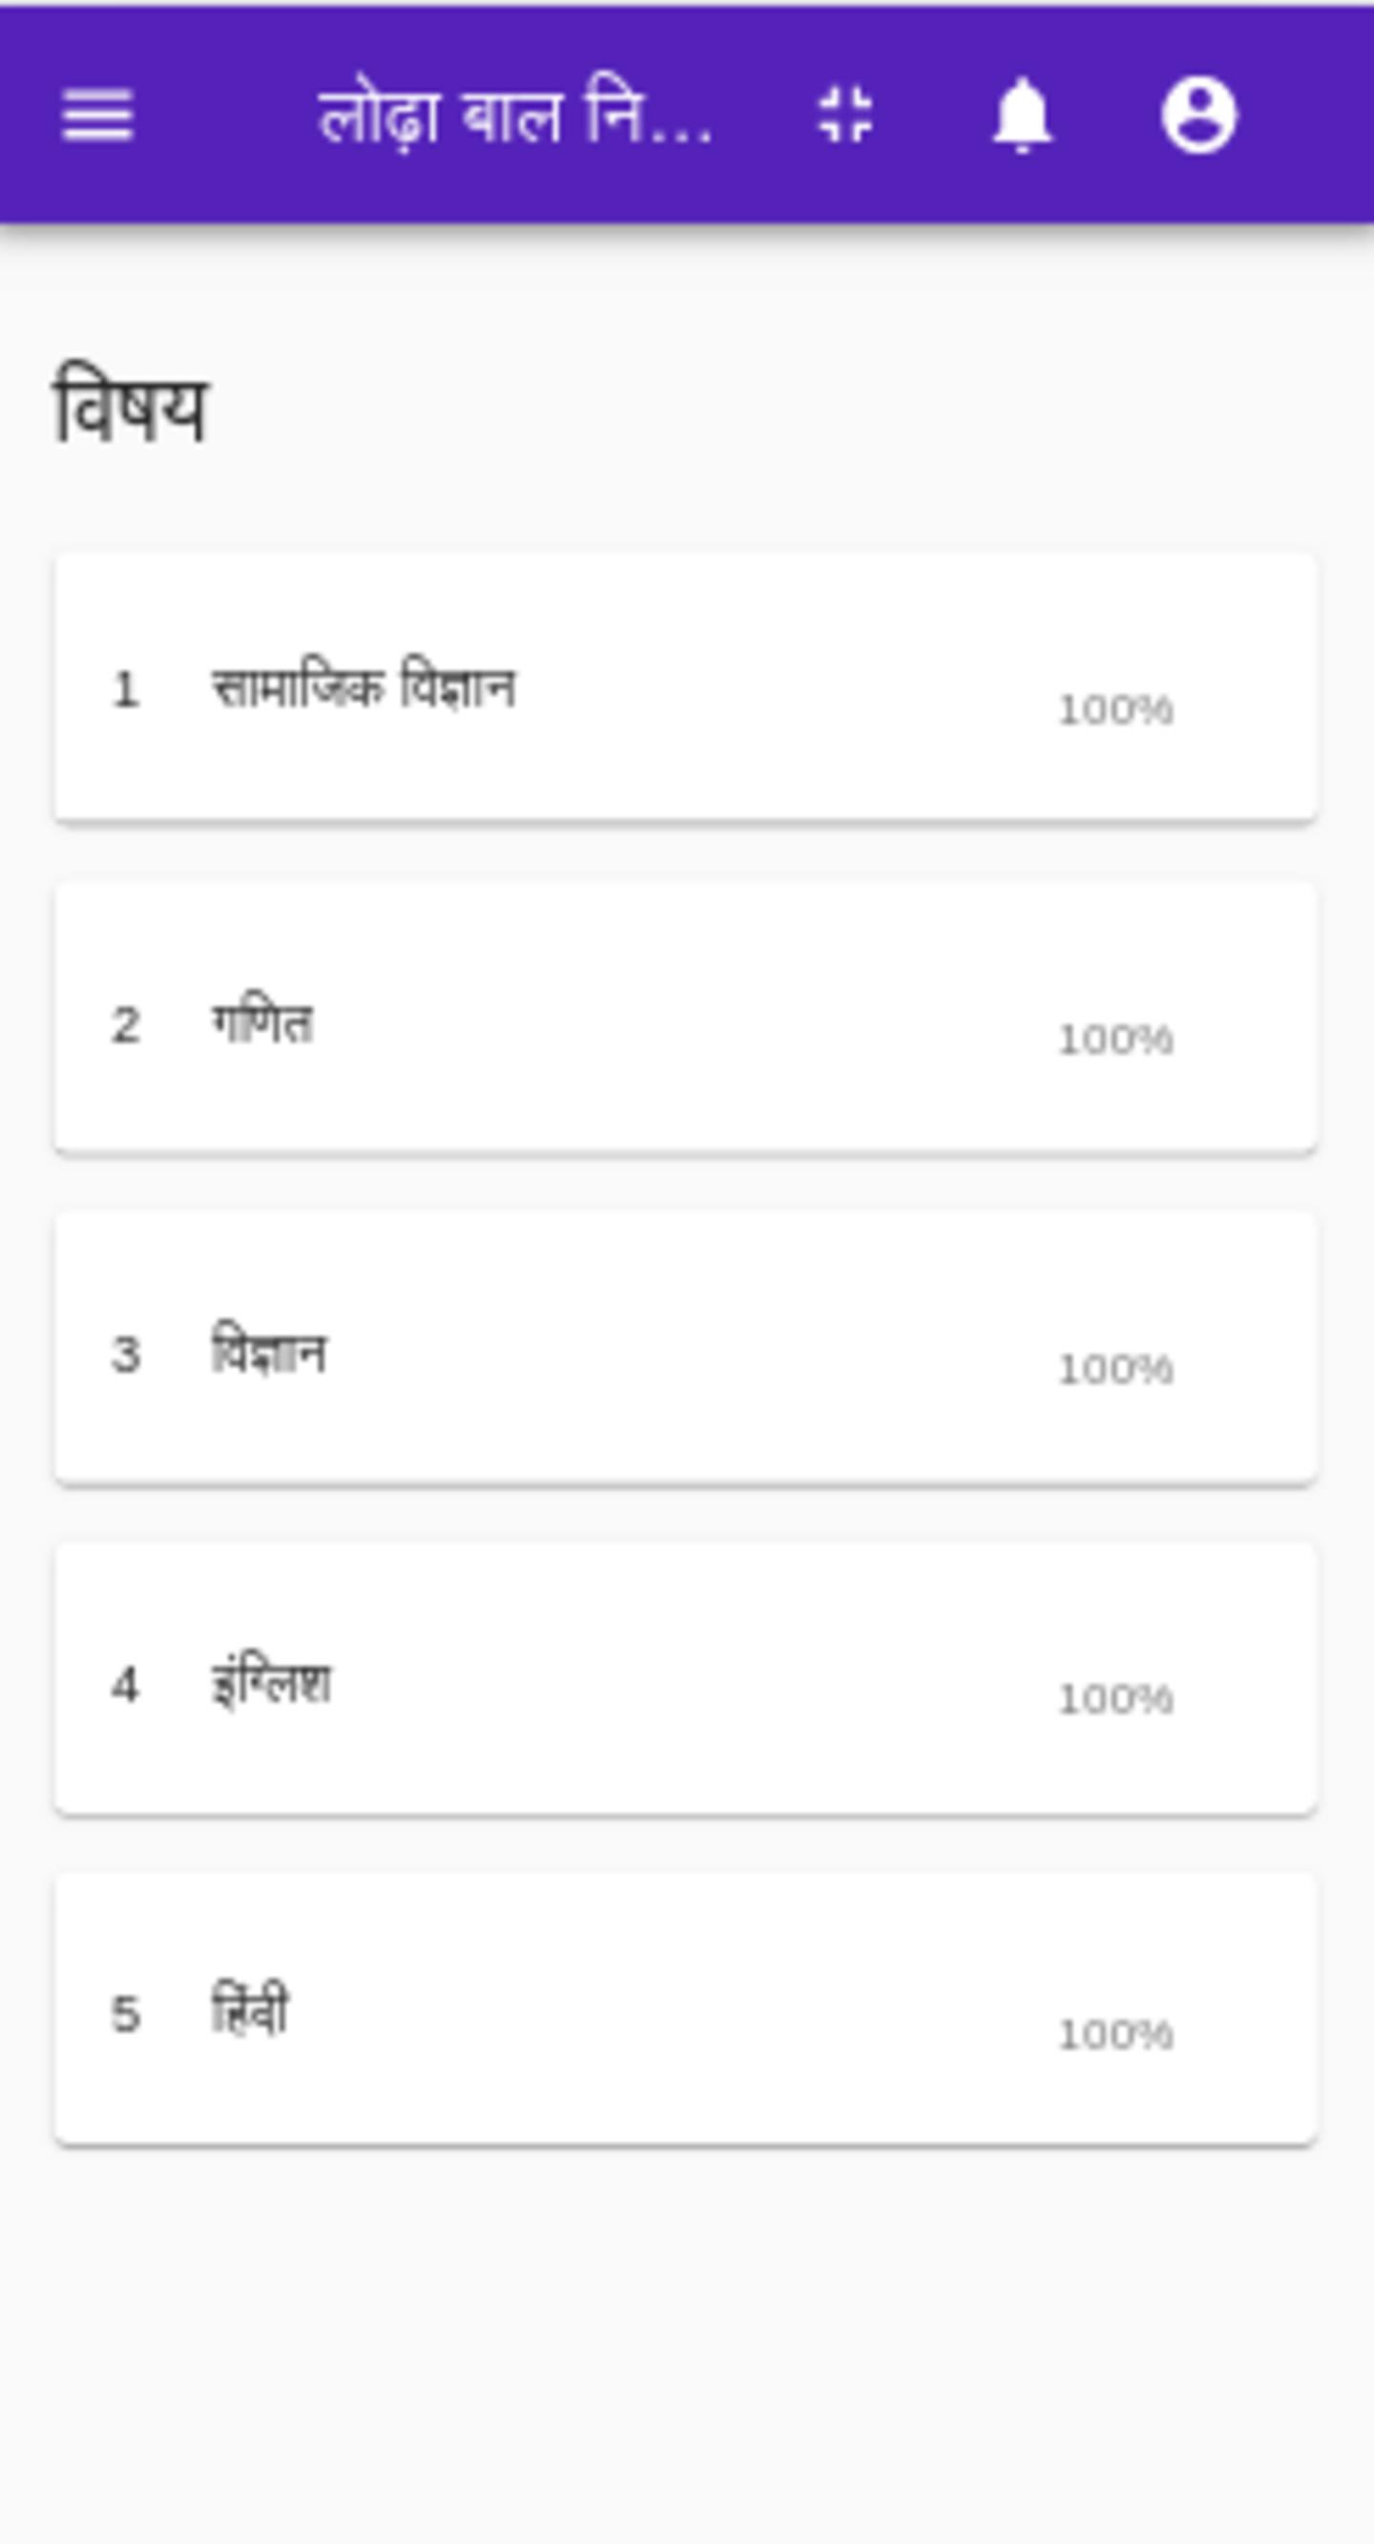This screenshot has height=2544, width=1374.
Task: Open the user account profile icon
Action: 1198,116
